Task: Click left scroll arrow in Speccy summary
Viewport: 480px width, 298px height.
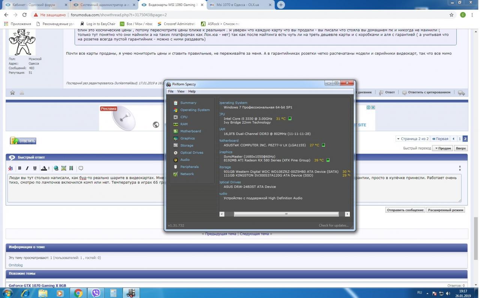Action: (x=222, y=214)
